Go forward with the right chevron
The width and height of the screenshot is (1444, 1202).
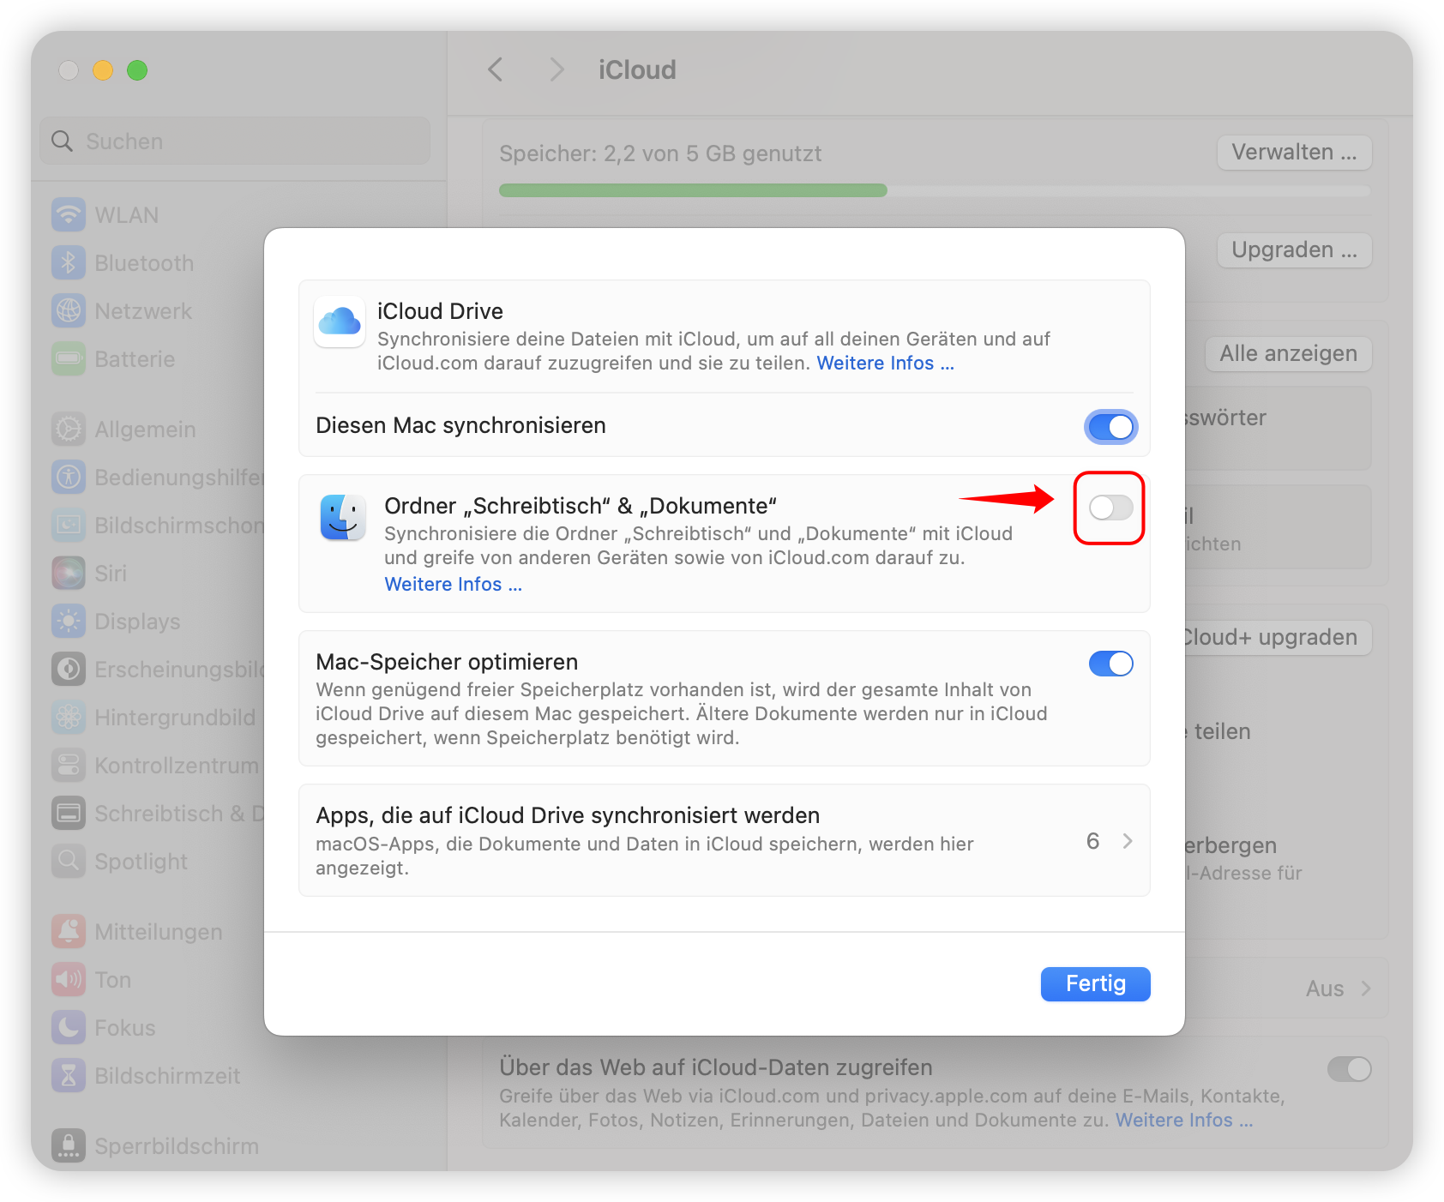click(x=557, y=69)
